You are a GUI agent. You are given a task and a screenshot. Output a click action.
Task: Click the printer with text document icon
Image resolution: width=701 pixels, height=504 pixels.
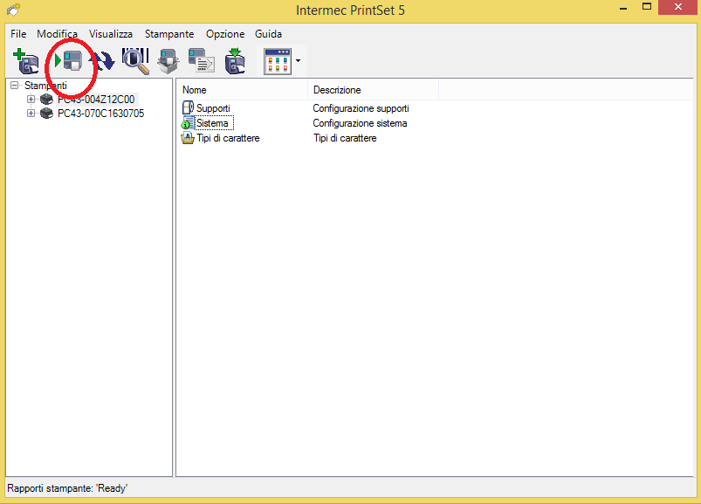pyautogui.click(x=201, y=61)
